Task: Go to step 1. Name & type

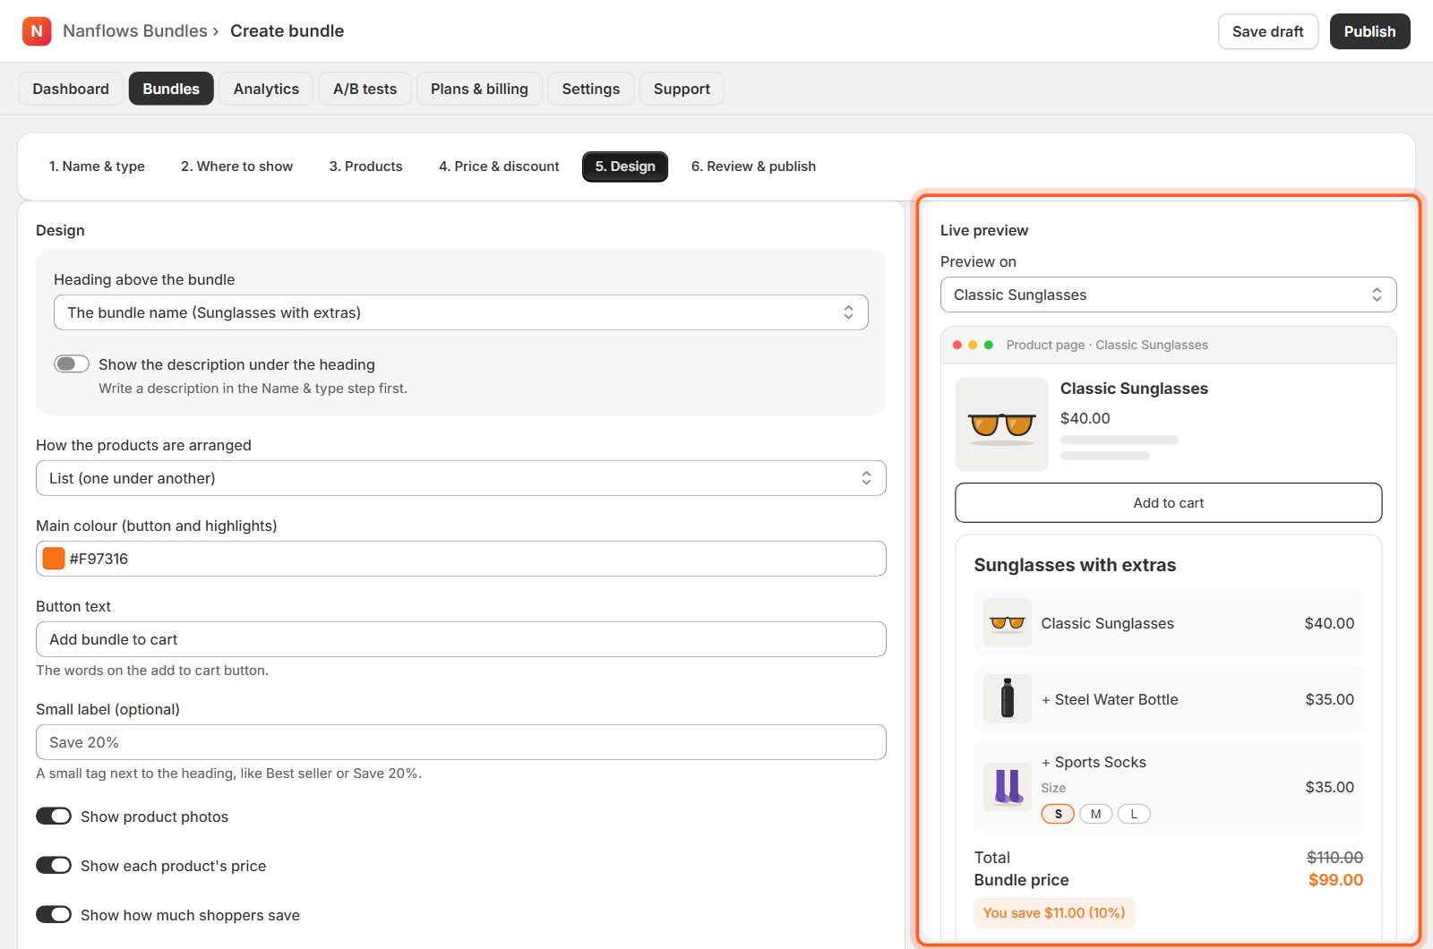Action: tap(97, 167)
